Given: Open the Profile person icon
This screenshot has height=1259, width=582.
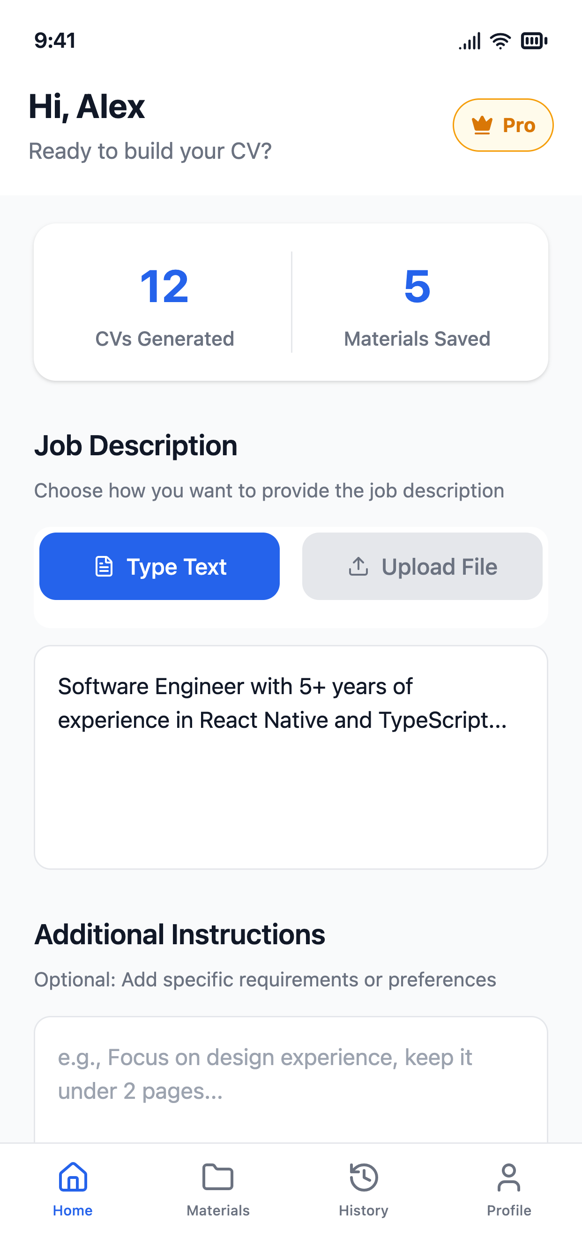Looking at the screenshot, I should (x=508, y=1177).
